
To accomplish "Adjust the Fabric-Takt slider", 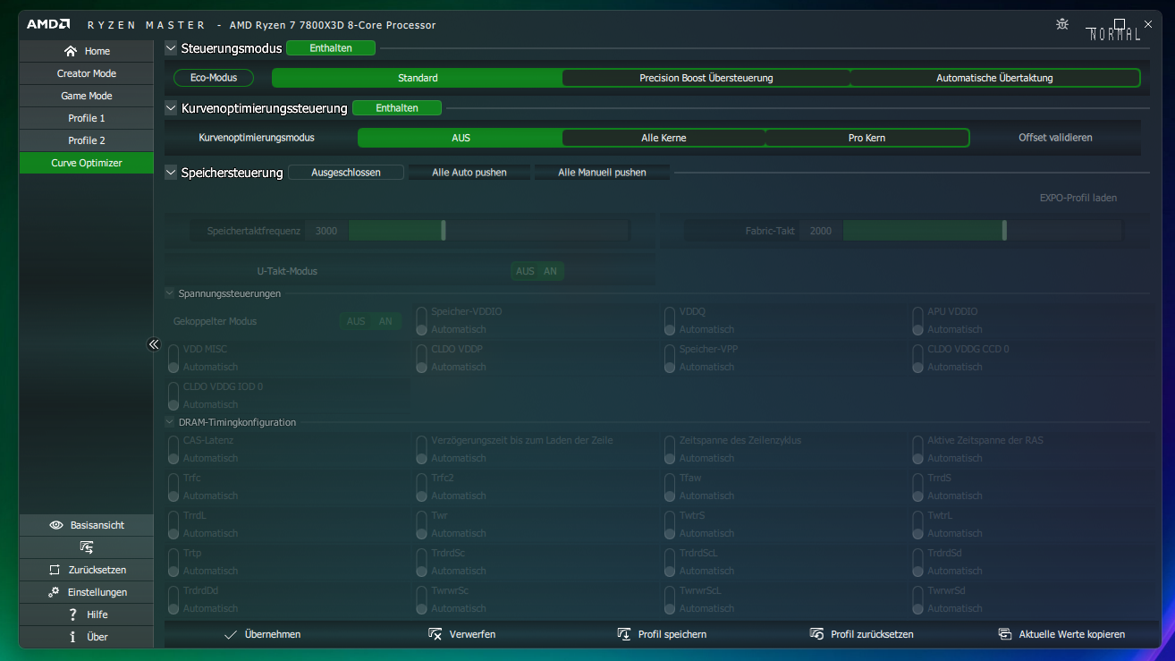I will pos(982,231).
